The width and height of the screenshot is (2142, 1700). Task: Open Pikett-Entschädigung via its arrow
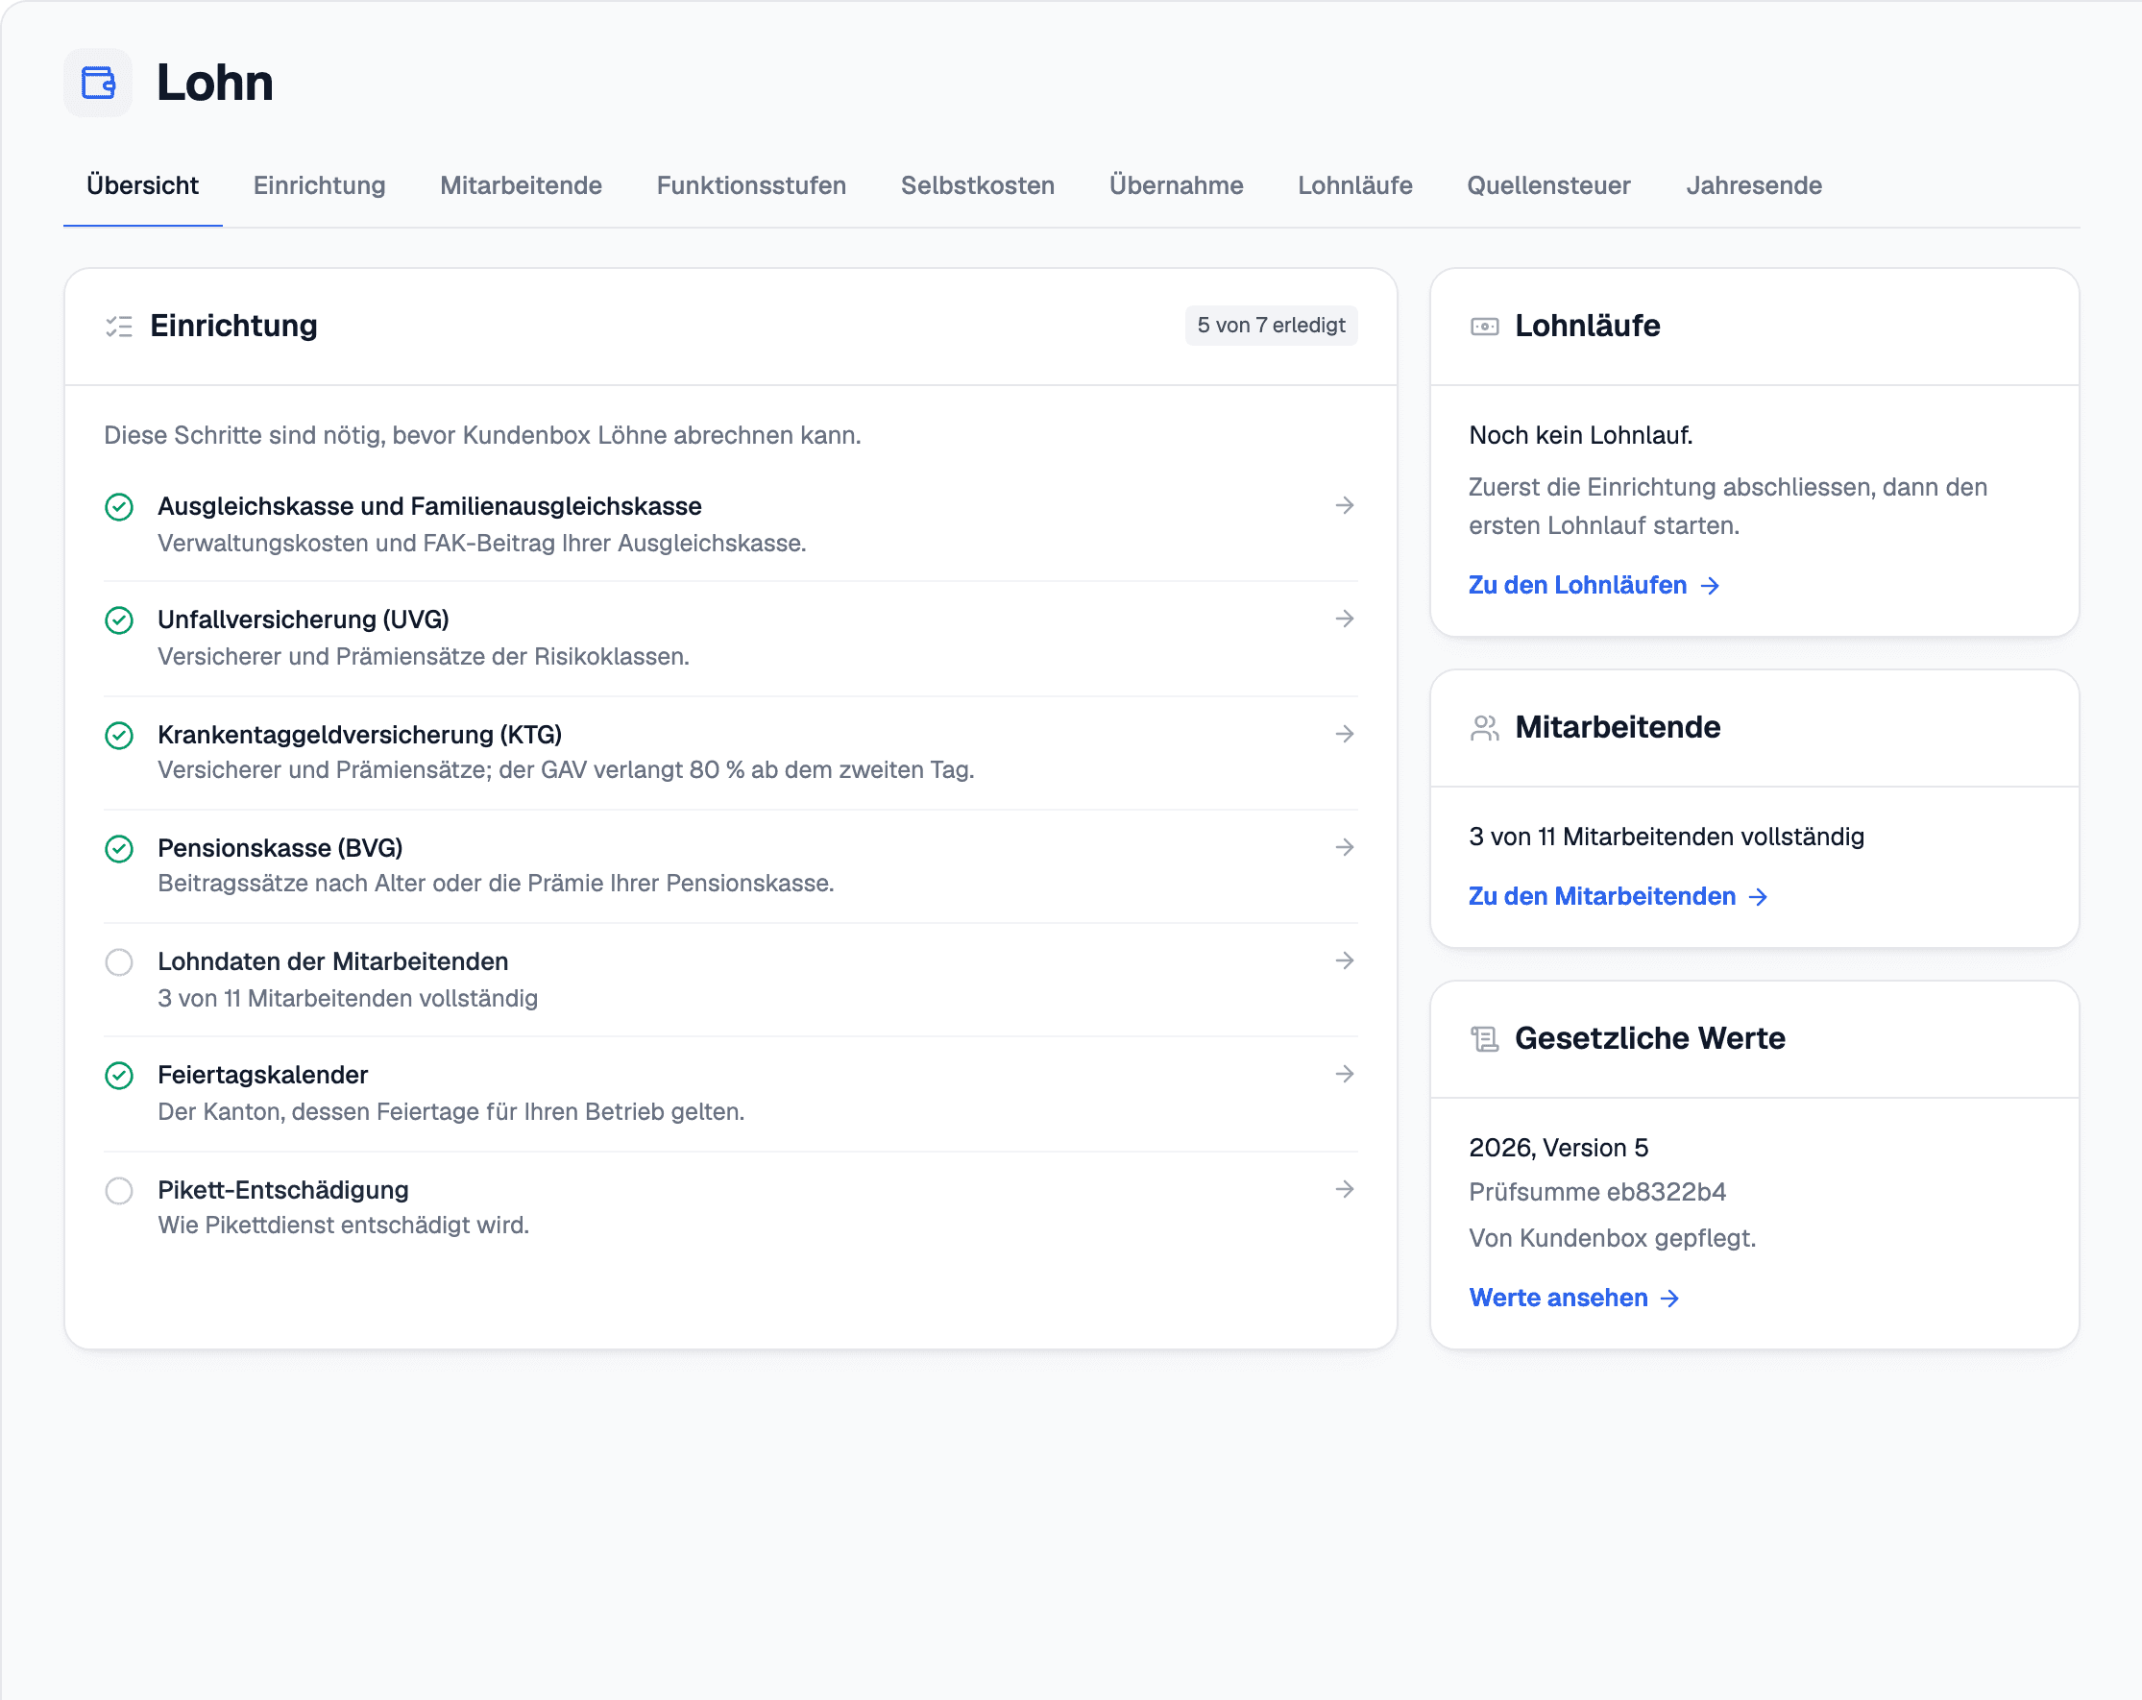tap(1344, 1189)
